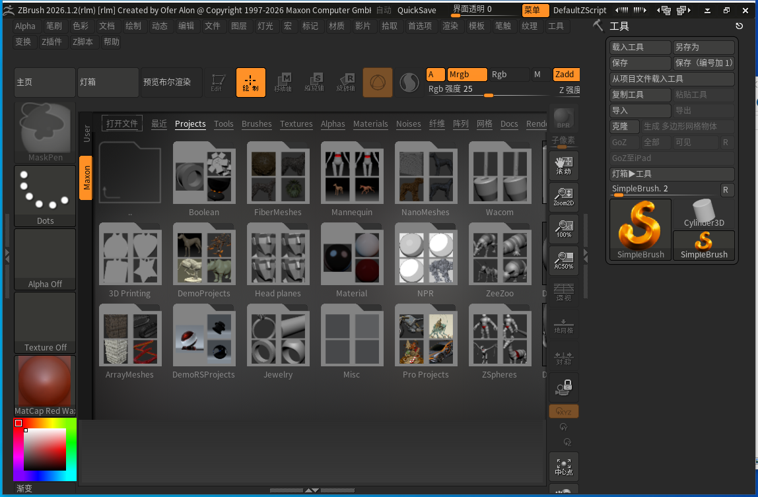Switch to the Projects tab in LightBox
Screen dimensions: 758x497
tap(190, 124)
